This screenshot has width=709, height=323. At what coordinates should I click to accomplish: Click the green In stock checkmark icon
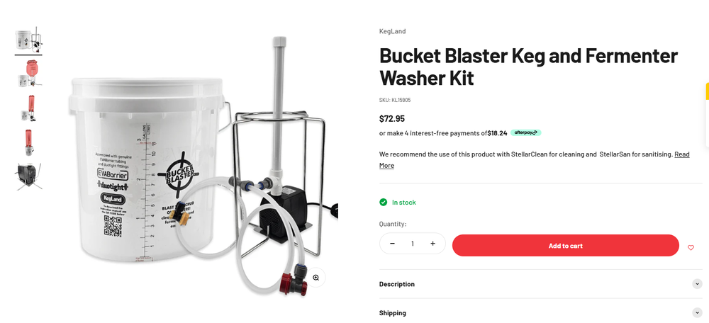384,203
